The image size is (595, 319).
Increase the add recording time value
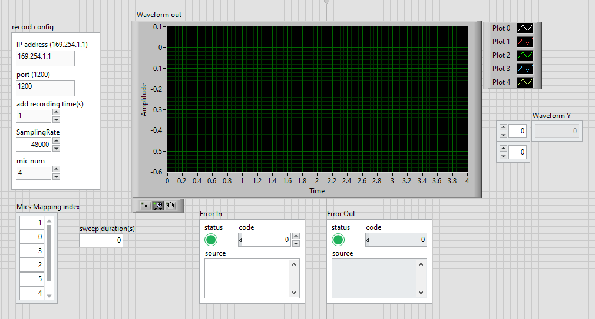pos(56,112)
